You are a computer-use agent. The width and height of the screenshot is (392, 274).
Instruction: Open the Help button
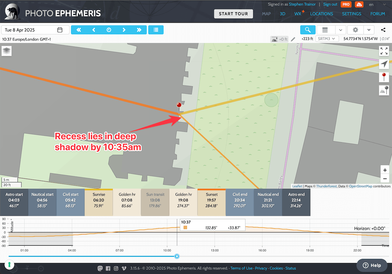(372, 265)
